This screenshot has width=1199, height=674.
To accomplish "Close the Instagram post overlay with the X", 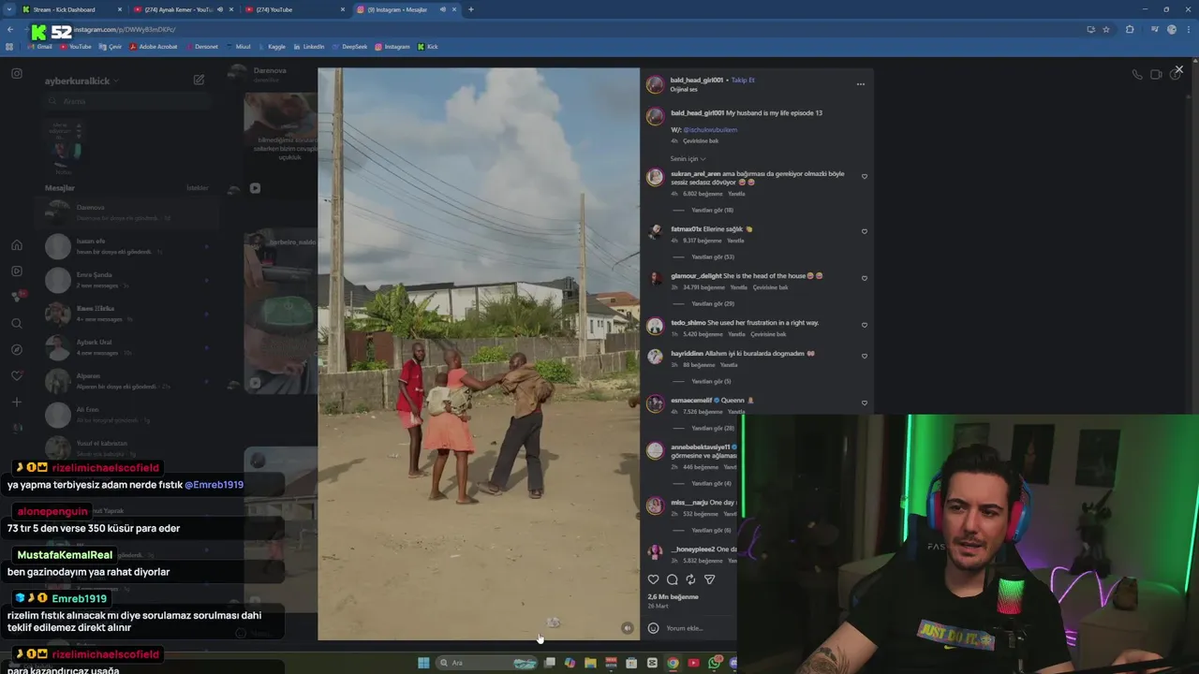I will pos(1178,69).
